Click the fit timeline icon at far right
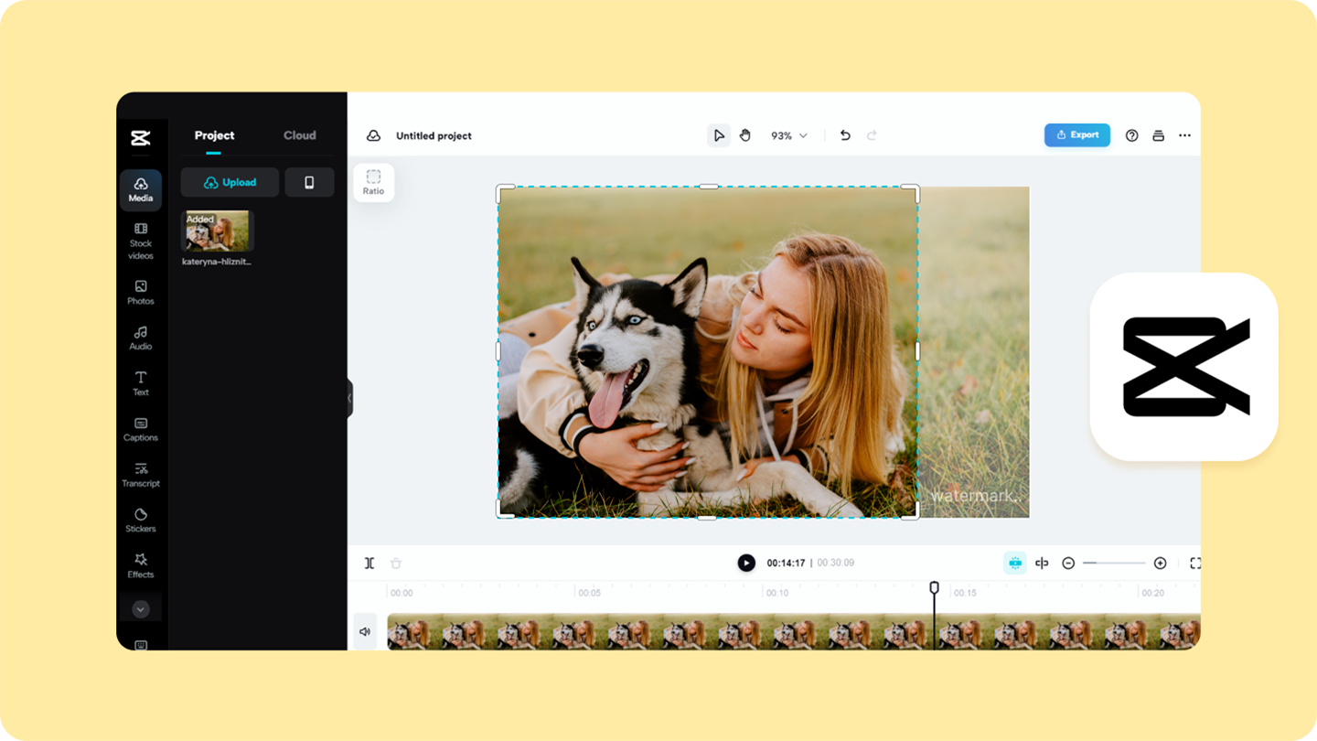 pyautogui.click(x=1195, y=564)
